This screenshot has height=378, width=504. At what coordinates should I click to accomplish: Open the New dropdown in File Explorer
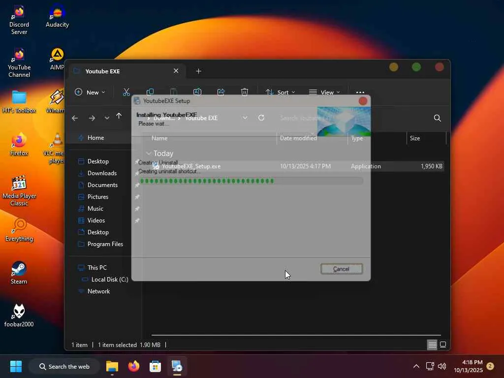pyautogui.click(x=90, y=92)
